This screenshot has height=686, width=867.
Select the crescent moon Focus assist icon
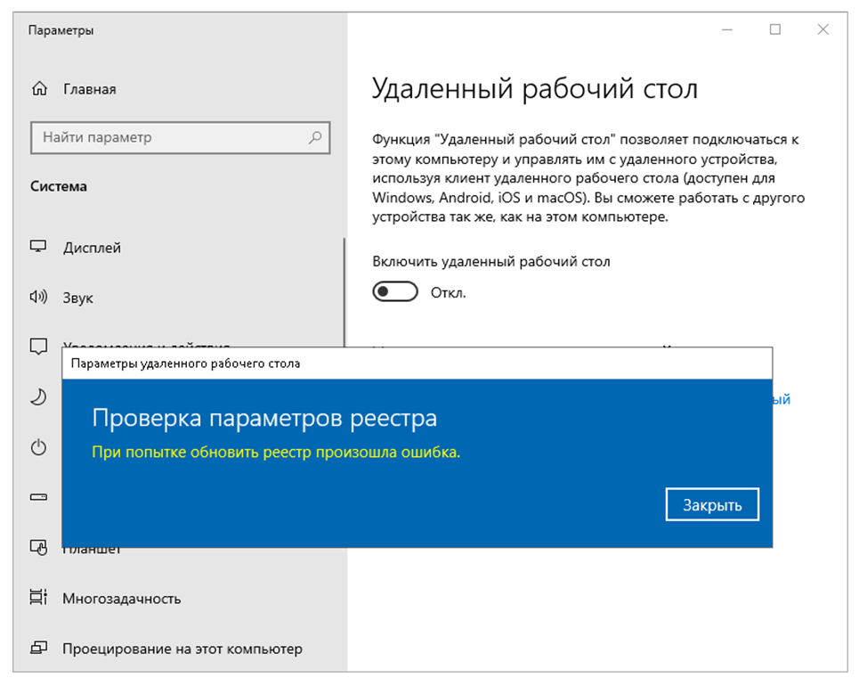tap(38, 397)
